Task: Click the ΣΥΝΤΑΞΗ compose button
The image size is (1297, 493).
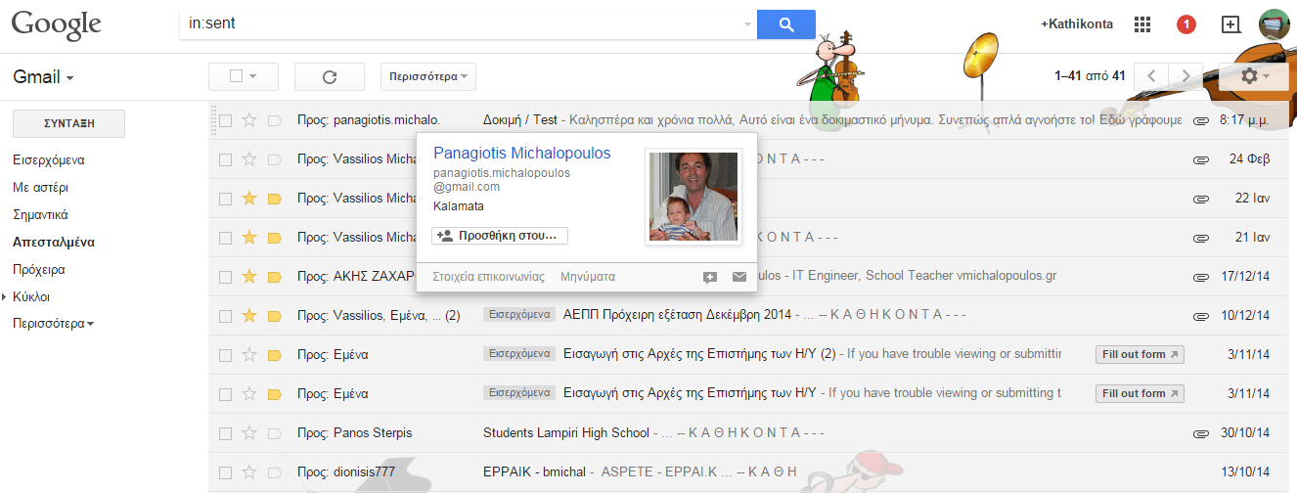Action: (x=68, y=123)
